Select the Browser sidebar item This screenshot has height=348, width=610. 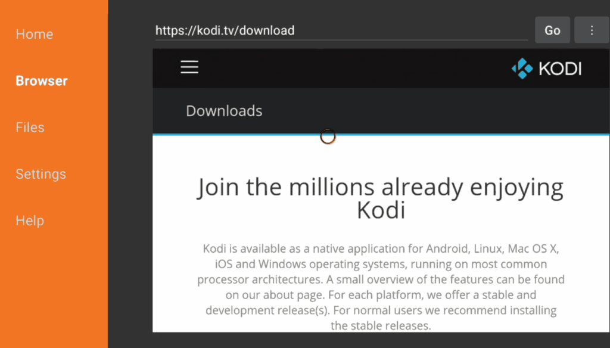click(x=42, y=80)
